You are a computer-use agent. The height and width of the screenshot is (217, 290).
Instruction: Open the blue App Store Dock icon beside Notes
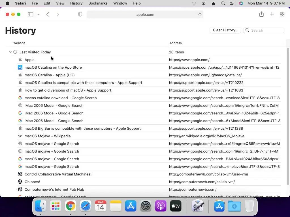pyautogui.click(x=131, y=206)
